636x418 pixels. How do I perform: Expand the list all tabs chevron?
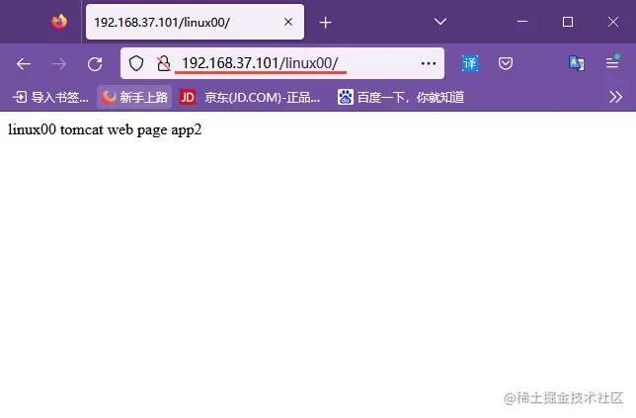(440, 22)
